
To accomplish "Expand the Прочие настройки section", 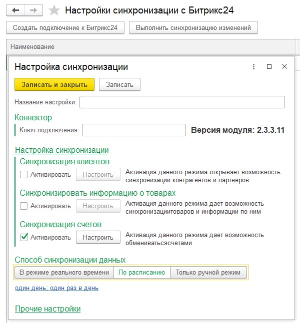I will coord(47,309).
